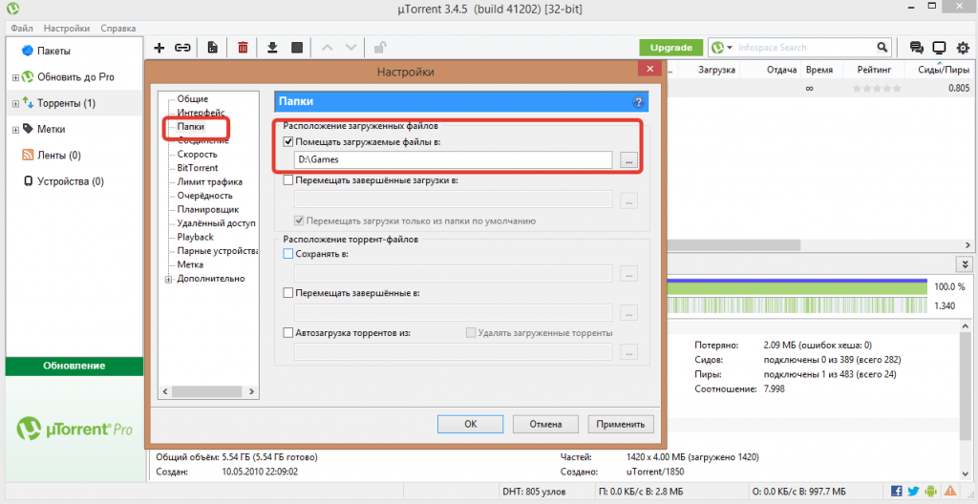
Task: Check Автозагрузка торрентов из checkbox
Action: pos(288,332)
